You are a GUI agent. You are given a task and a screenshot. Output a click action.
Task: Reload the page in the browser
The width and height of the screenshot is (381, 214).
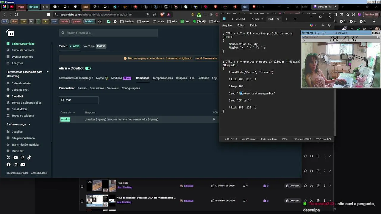click(x=16, y=14)
